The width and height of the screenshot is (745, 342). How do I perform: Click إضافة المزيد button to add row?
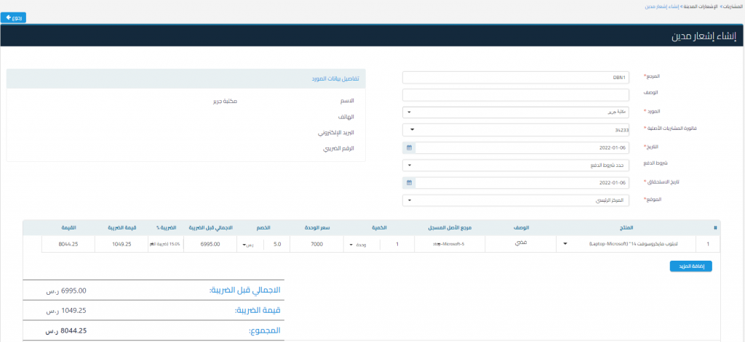click(x=690, y=266)
